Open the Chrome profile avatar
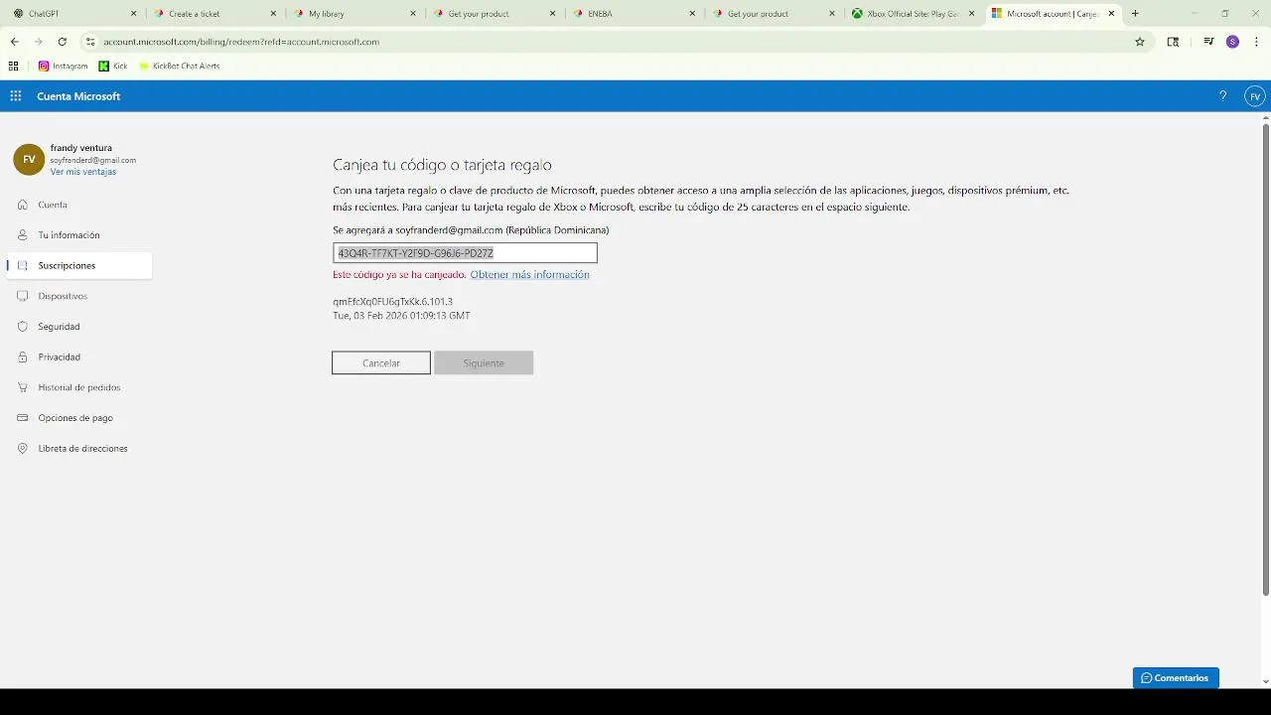 tap(1232, 42)
